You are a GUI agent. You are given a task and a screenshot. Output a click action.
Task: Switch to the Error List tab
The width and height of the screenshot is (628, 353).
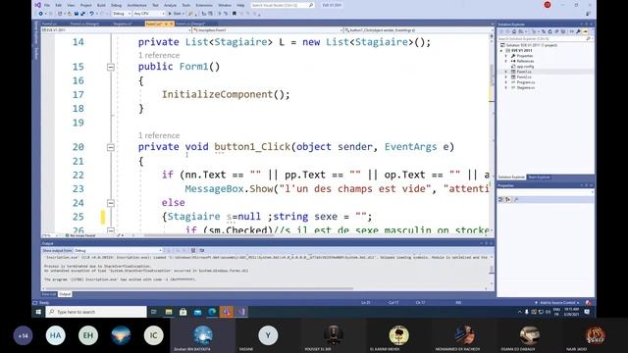[49, 294]
